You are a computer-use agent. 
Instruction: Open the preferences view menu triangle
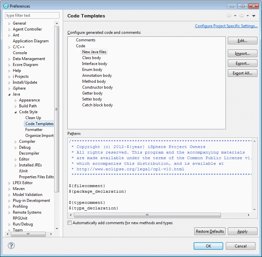tap(254, 16)
